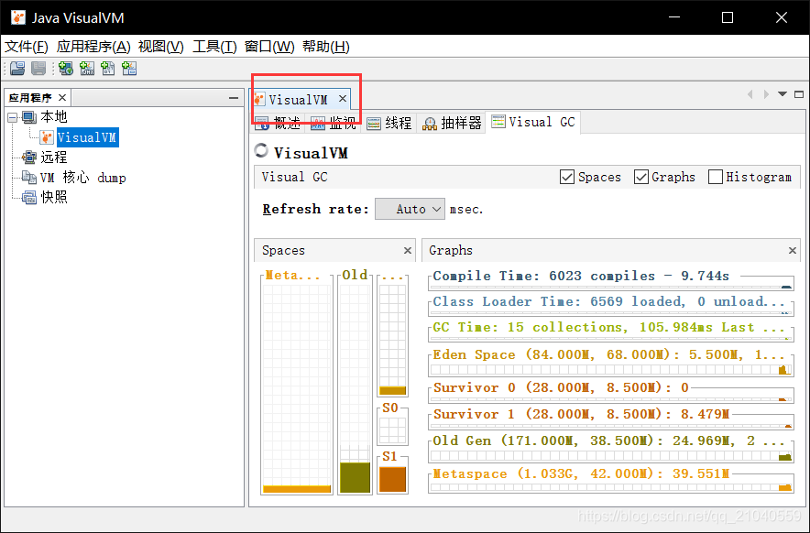Click the 抽样器 tab's sampler icon

click(429, 124)
